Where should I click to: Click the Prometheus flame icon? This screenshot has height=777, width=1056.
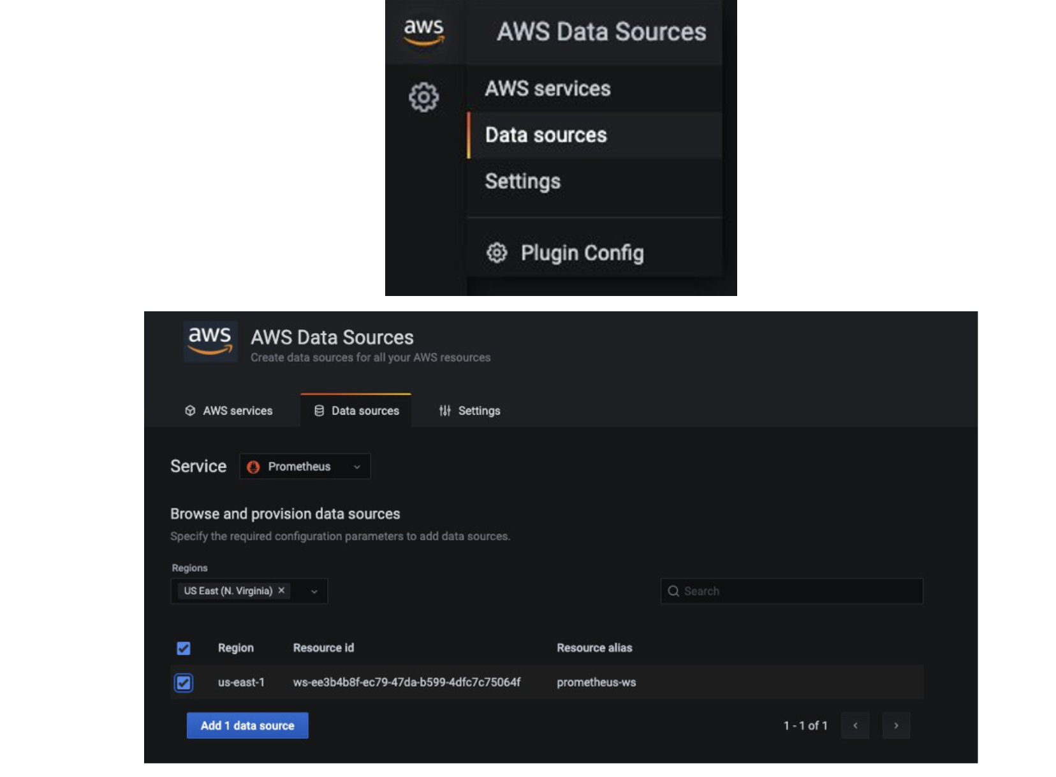click(x=253, y=467)
